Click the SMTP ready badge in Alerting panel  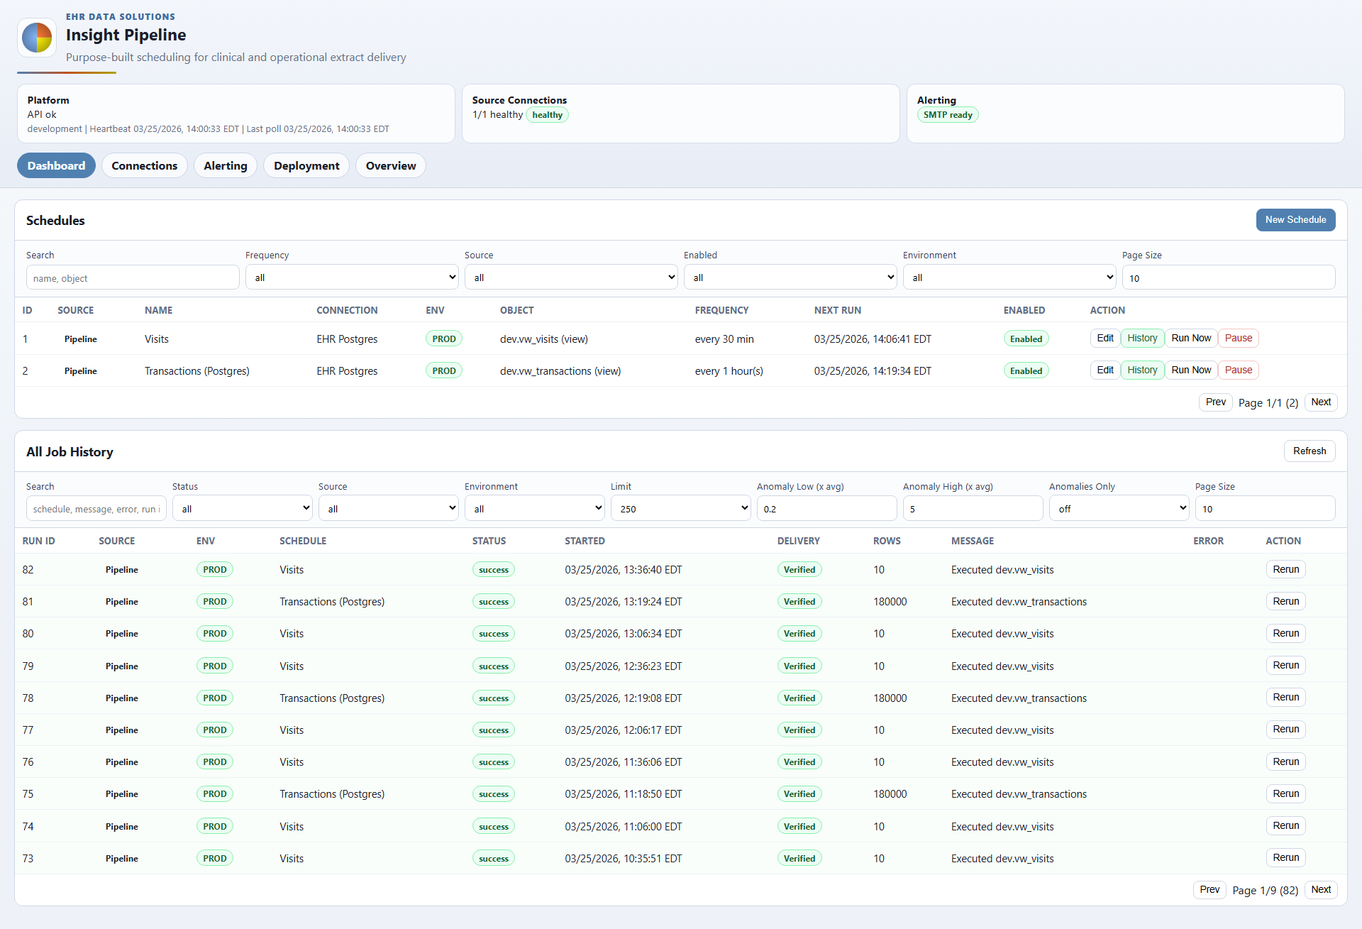(948, 114)
